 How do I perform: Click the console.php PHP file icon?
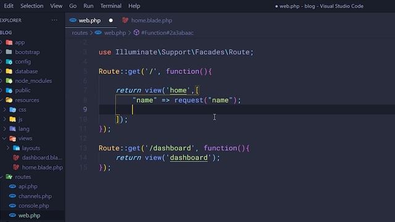[12, 205]
